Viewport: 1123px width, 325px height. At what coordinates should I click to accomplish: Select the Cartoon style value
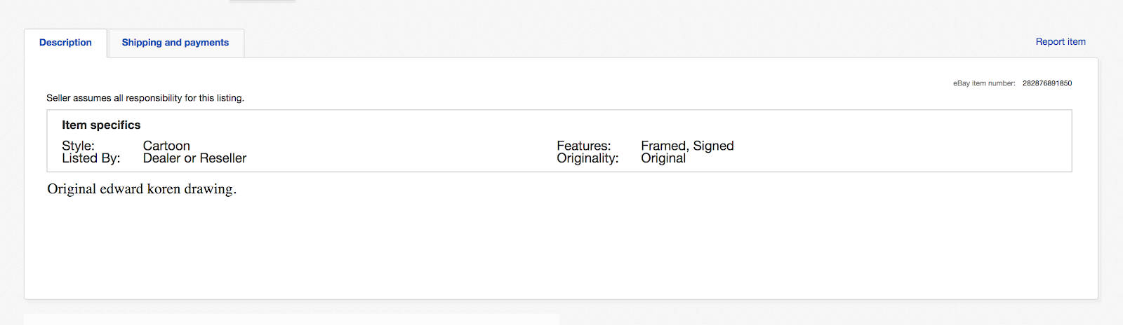[x=166, y=146]
